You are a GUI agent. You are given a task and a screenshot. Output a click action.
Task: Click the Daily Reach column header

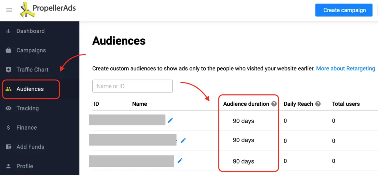298,104
